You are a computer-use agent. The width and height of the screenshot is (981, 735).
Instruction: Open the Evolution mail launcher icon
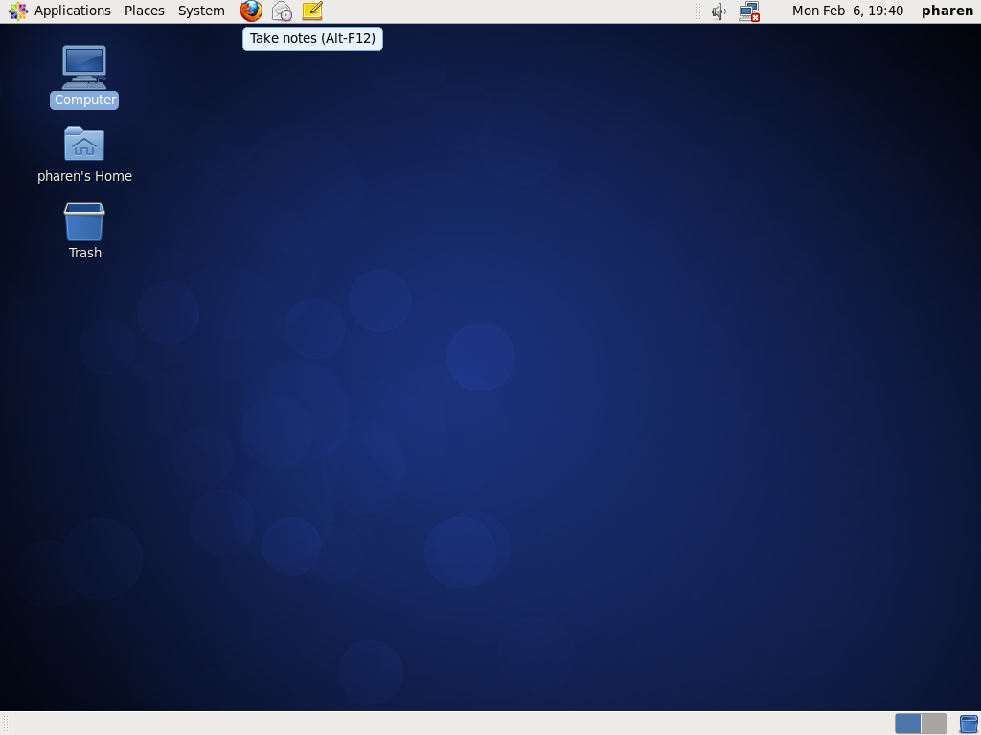click(281, 11)
